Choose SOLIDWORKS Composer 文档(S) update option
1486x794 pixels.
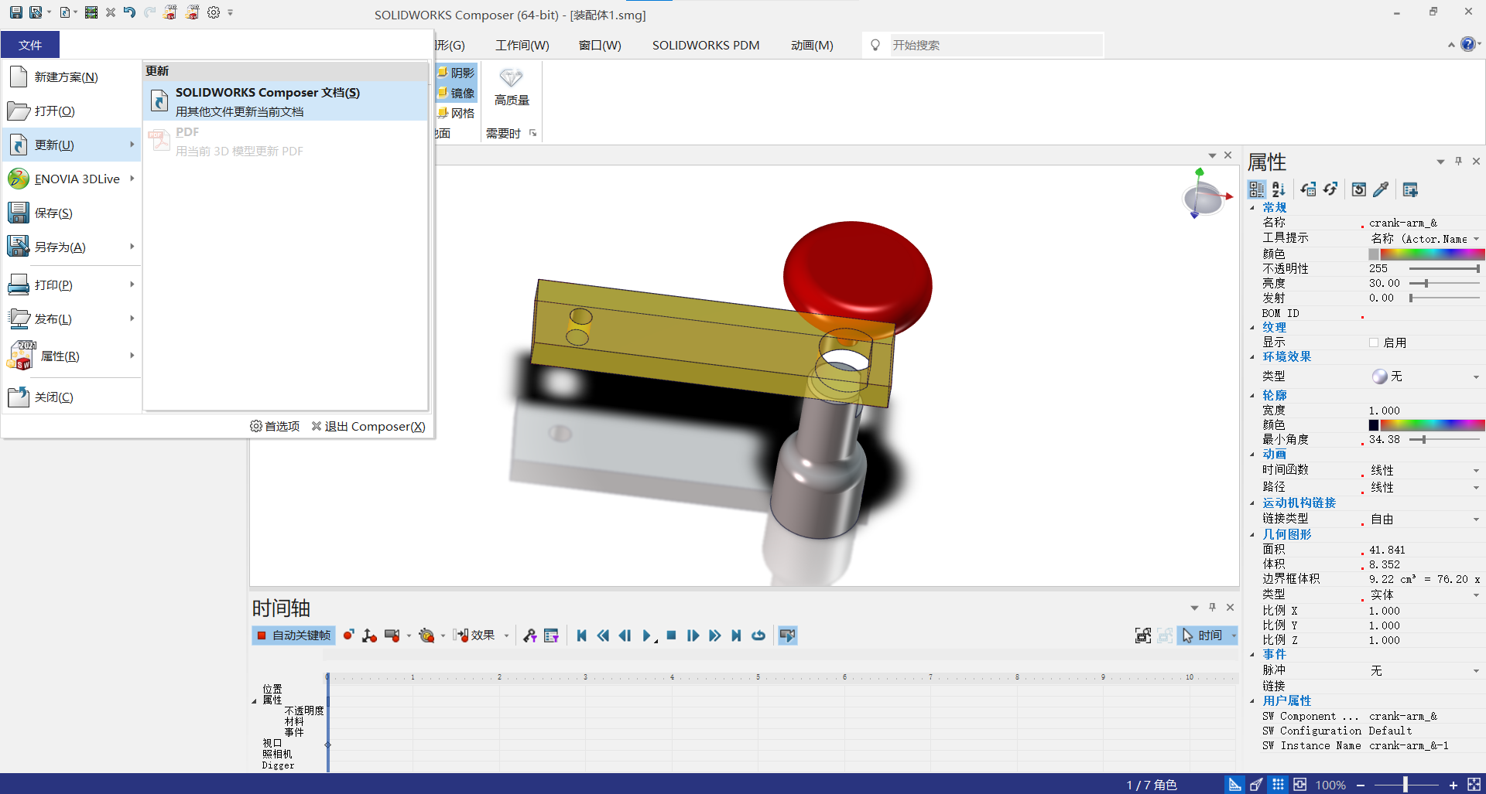point(286,101)
